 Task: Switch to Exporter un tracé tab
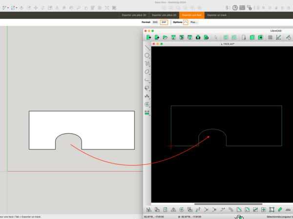216,15
